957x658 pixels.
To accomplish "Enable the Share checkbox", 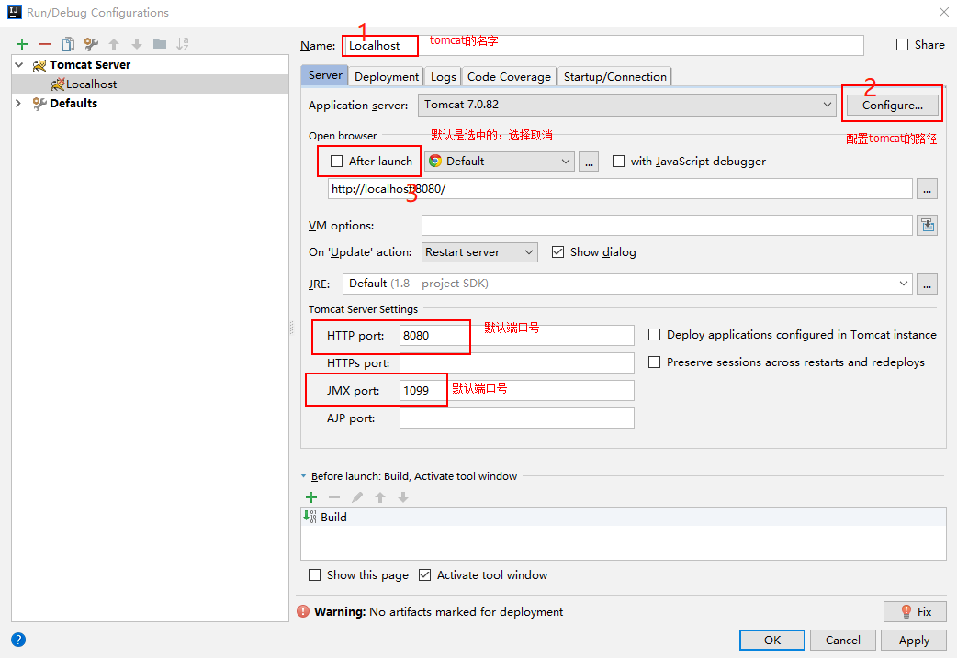I will point(902,45).
